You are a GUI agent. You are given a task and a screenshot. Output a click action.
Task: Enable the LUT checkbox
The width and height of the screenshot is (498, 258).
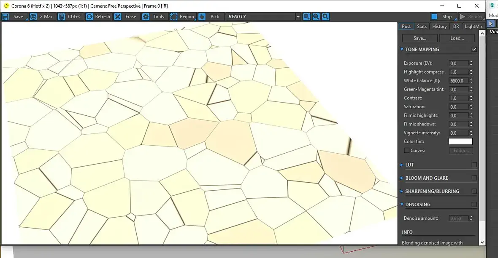(474, 165)
